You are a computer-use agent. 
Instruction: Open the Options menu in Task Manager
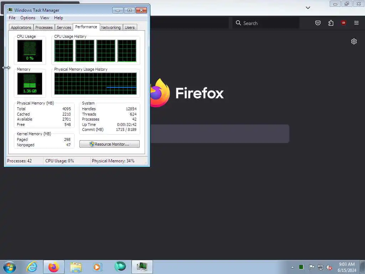[x=28, y=18]
